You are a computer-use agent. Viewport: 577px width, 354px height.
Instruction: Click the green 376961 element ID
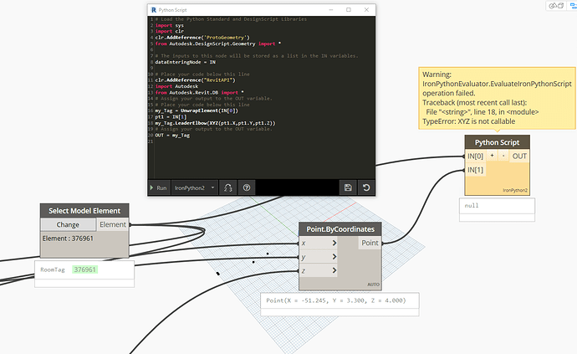click(85, 269)
